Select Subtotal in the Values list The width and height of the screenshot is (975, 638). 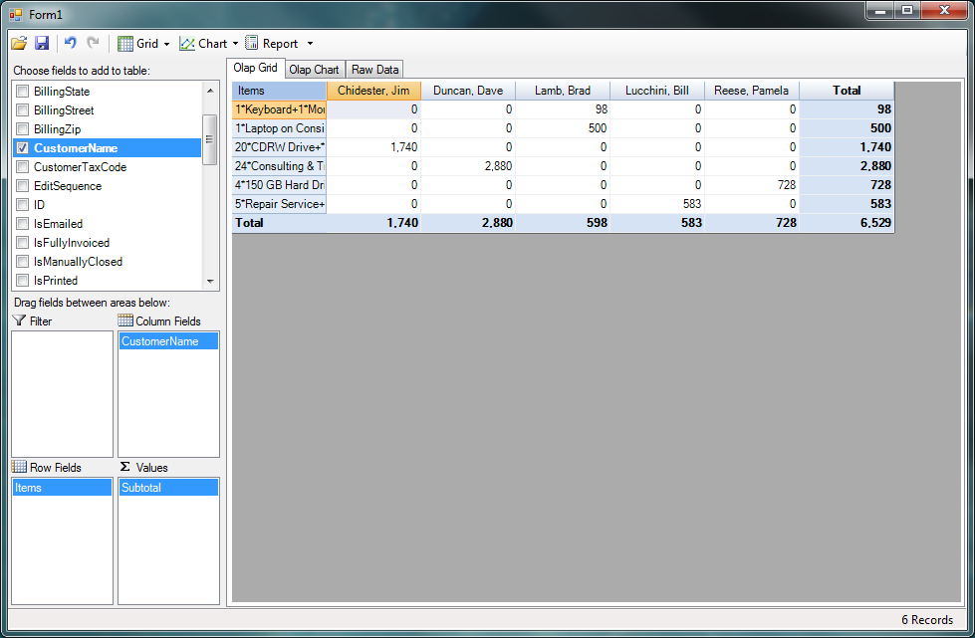[x=167, y=488]
